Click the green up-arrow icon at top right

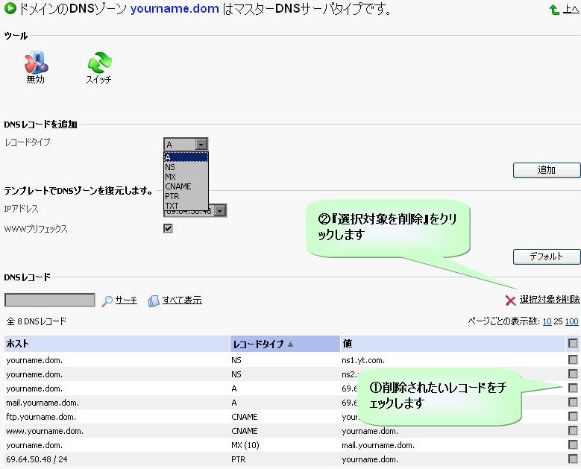[x=554, y=10]
